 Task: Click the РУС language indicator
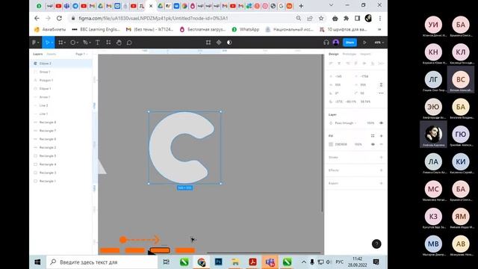point(339,262)
